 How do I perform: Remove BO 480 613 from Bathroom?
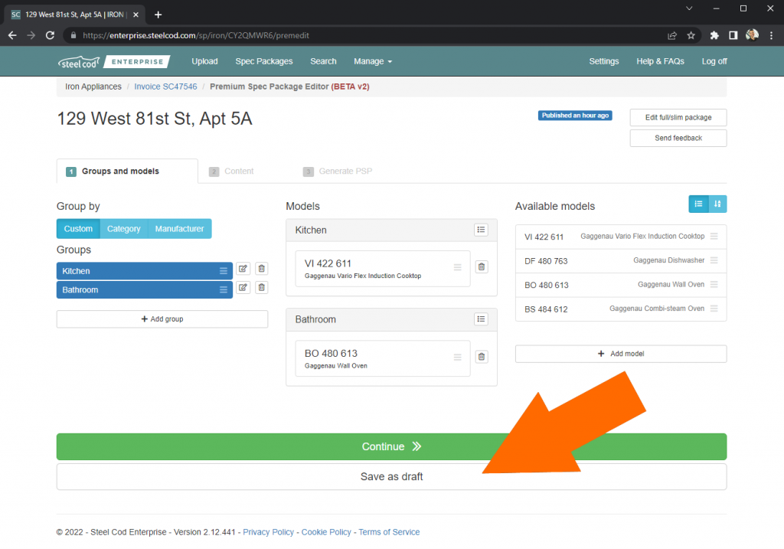tap(482, 357)
